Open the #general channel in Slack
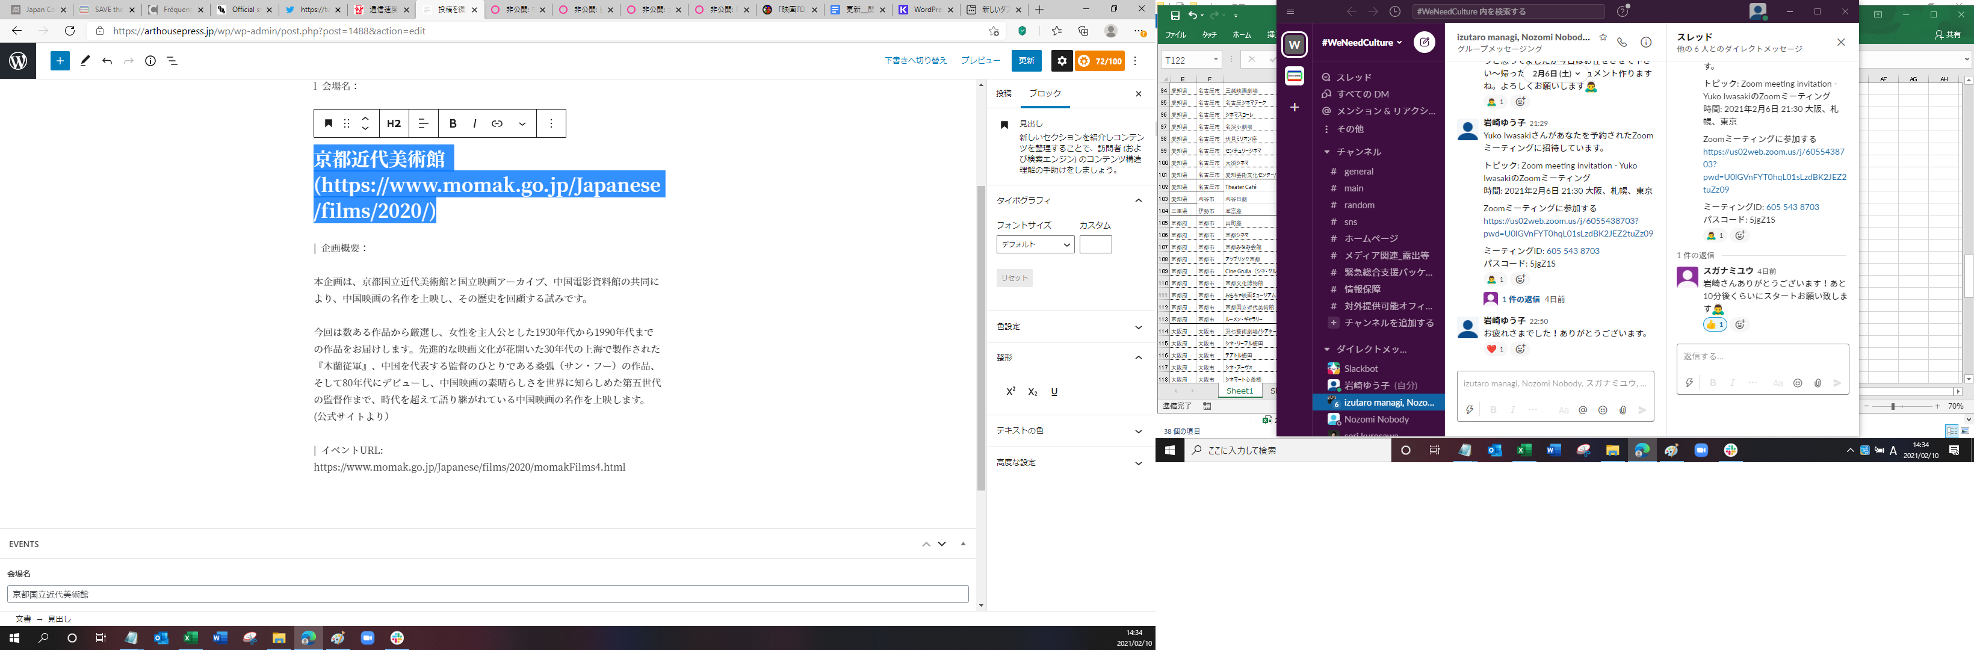This screenshot has height=650, width=1974. click(1358, 172)
